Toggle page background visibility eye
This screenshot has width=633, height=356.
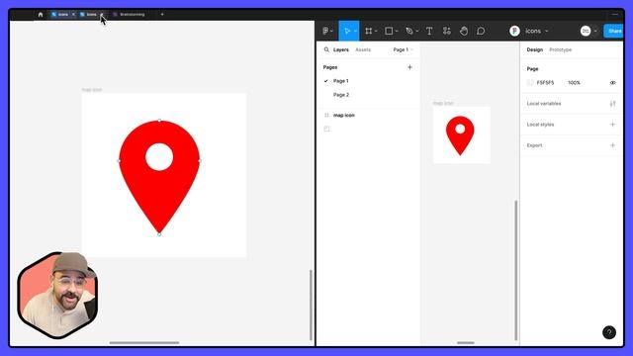[x=612, y=83]
